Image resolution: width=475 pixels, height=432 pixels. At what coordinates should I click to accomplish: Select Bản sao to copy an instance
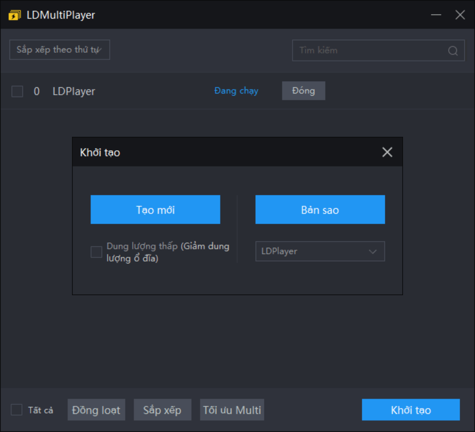pyautogui.click(x=320, y=209)
